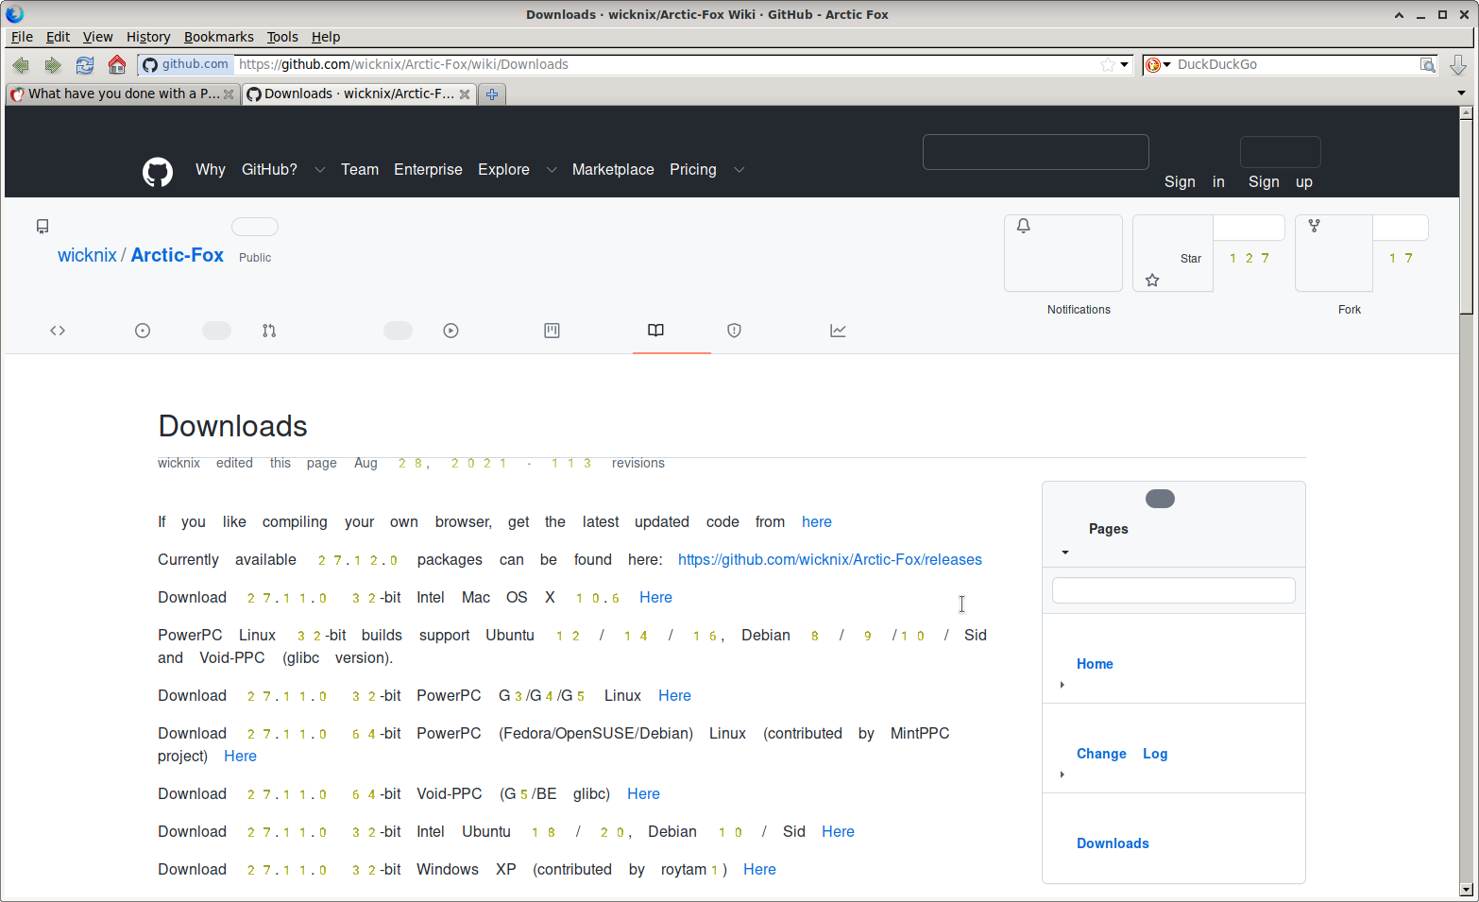The height and width of the screenshot is (902, 1479).
Task: Open the View menu
Action: tap(97, 37)
